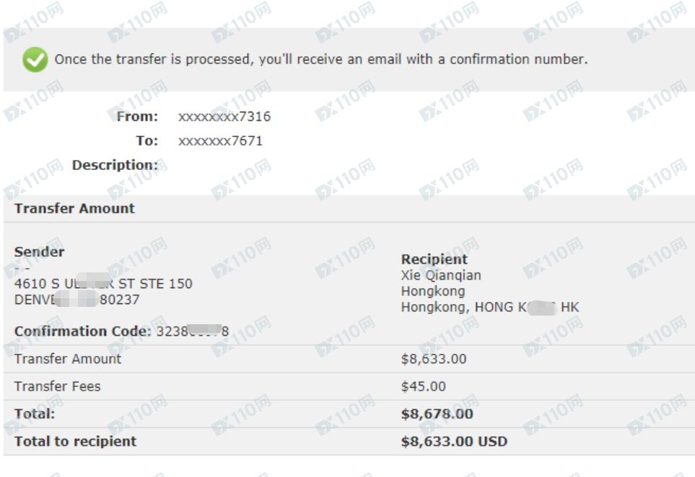
Task: Select the To account number ending 7671
Action: (220, 141)
